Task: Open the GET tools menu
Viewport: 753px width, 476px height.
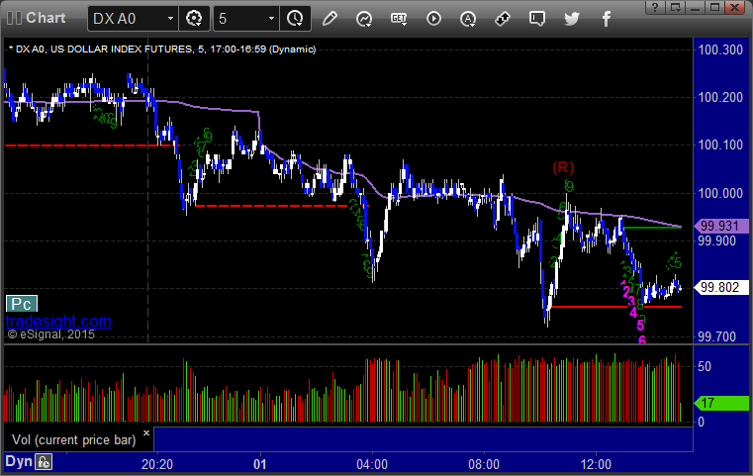Action: [399, 19]
